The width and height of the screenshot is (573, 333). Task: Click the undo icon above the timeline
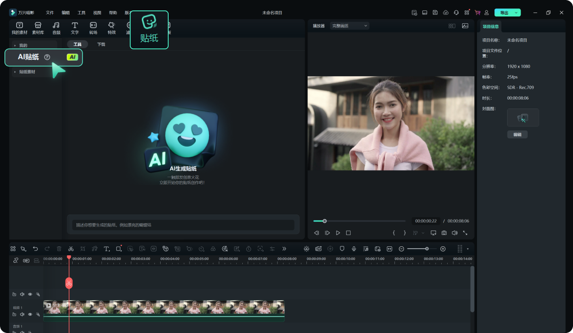(x=35, y=248)
